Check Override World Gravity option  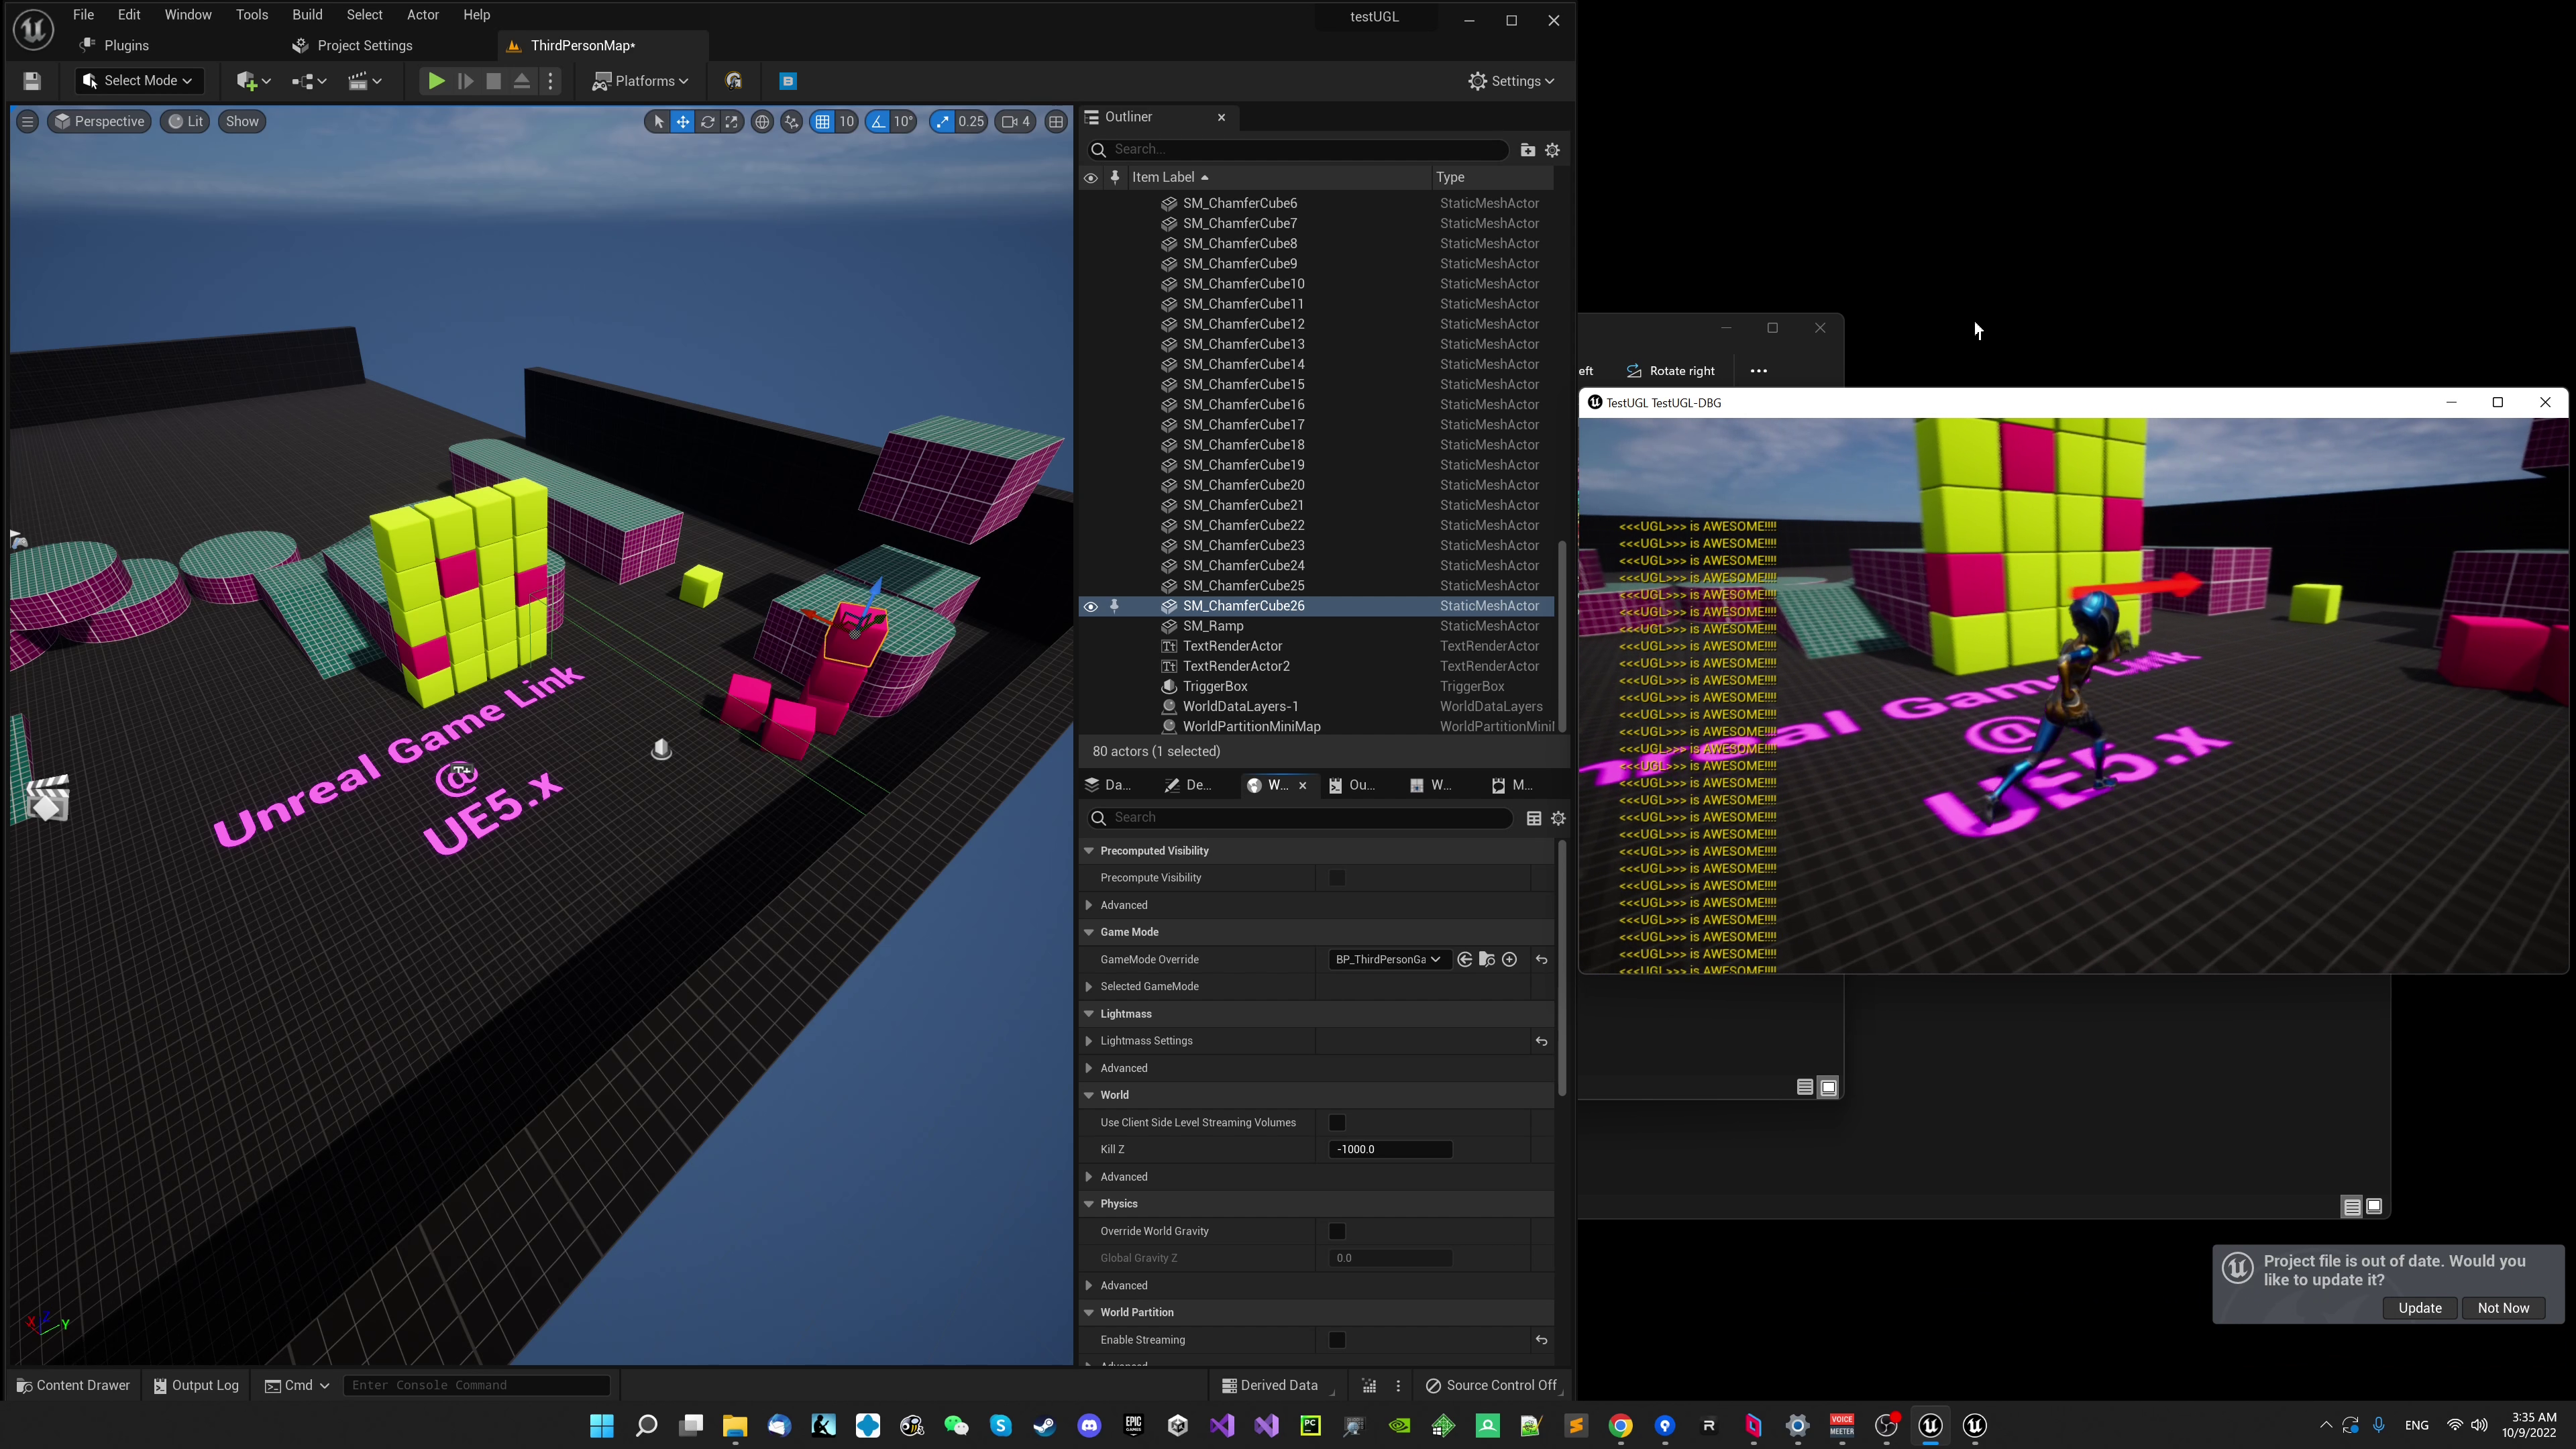pos(1337,1231)
